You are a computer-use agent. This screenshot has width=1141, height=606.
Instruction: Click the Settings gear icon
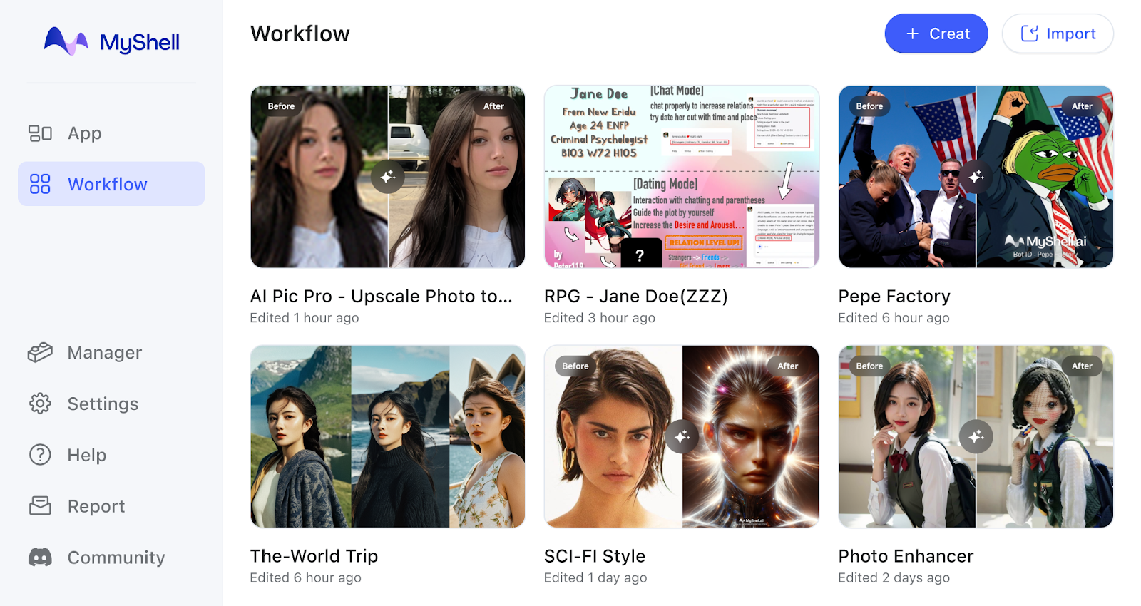[x=40, y=404]
